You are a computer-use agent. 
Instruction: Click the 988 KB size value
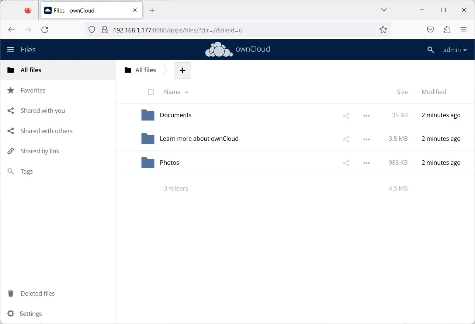coord(398,163)
